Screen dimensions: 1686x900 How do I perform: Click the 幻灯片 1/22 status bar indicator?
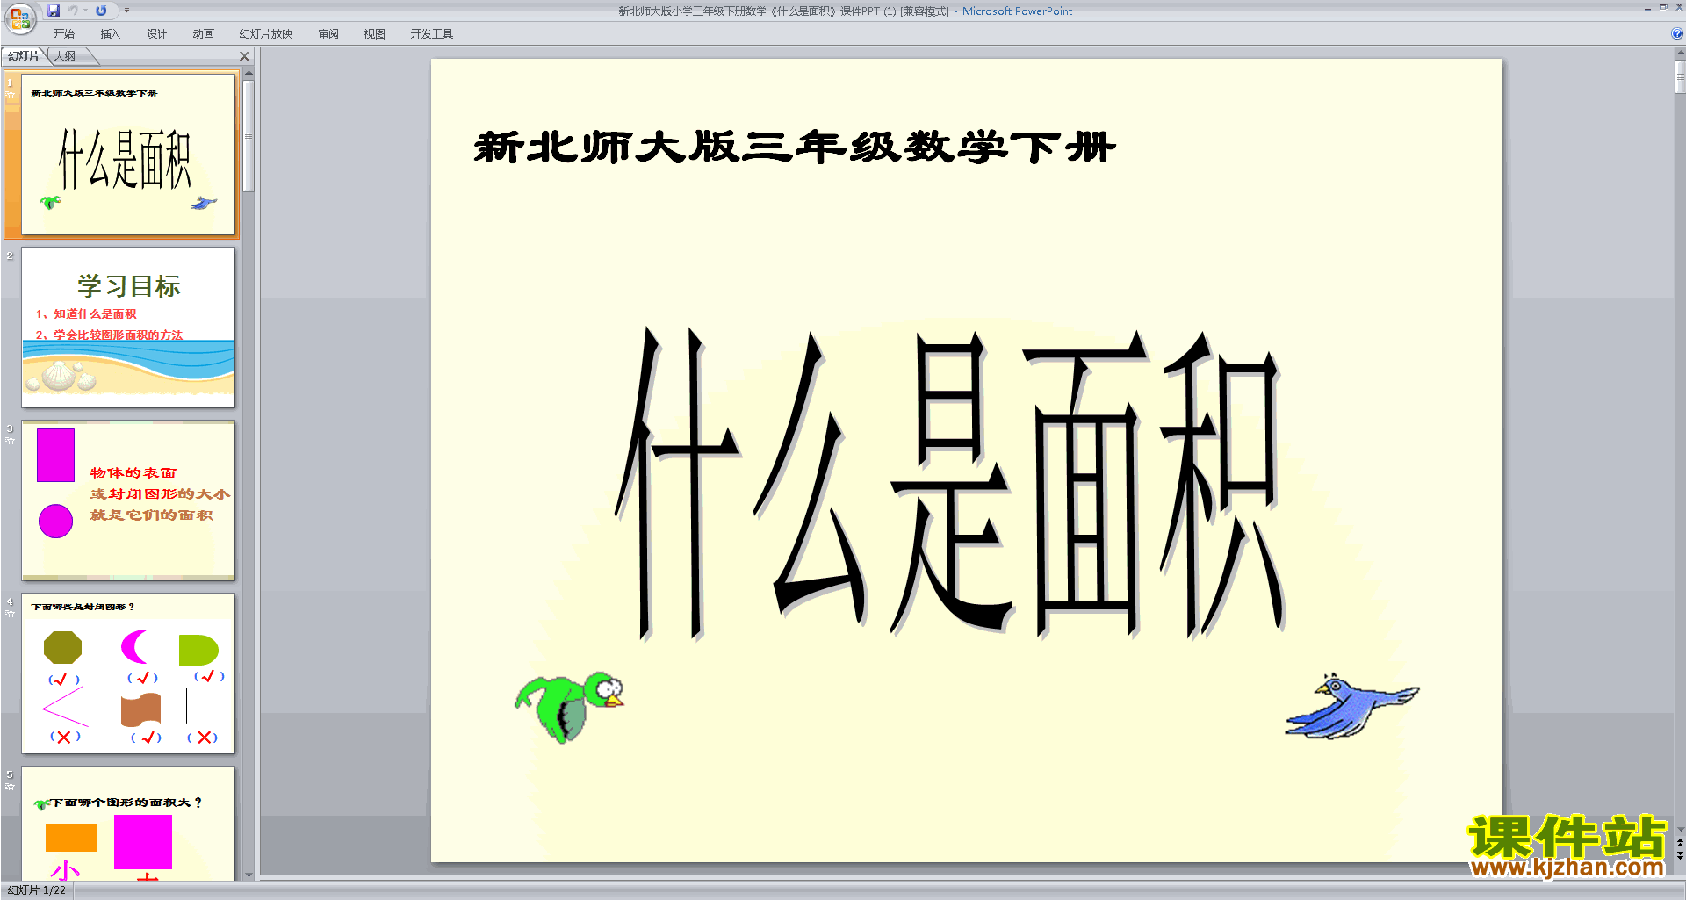point(37,890)
